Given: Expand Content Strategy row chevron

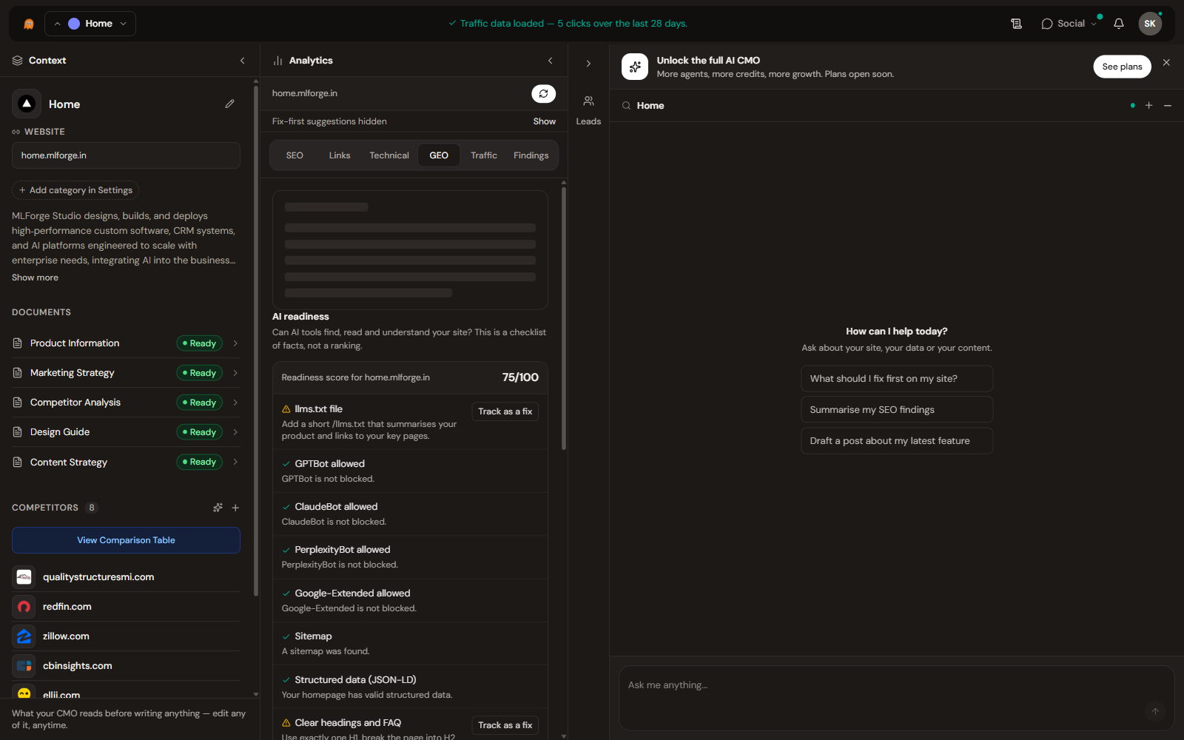Looking at the screenshot, I should coord(235,462).
